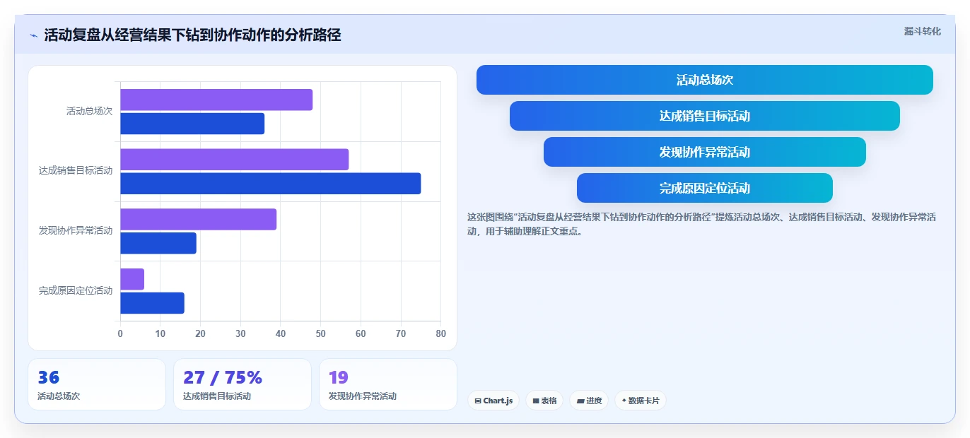Click the x-axis tick label 50

point(320,333)
